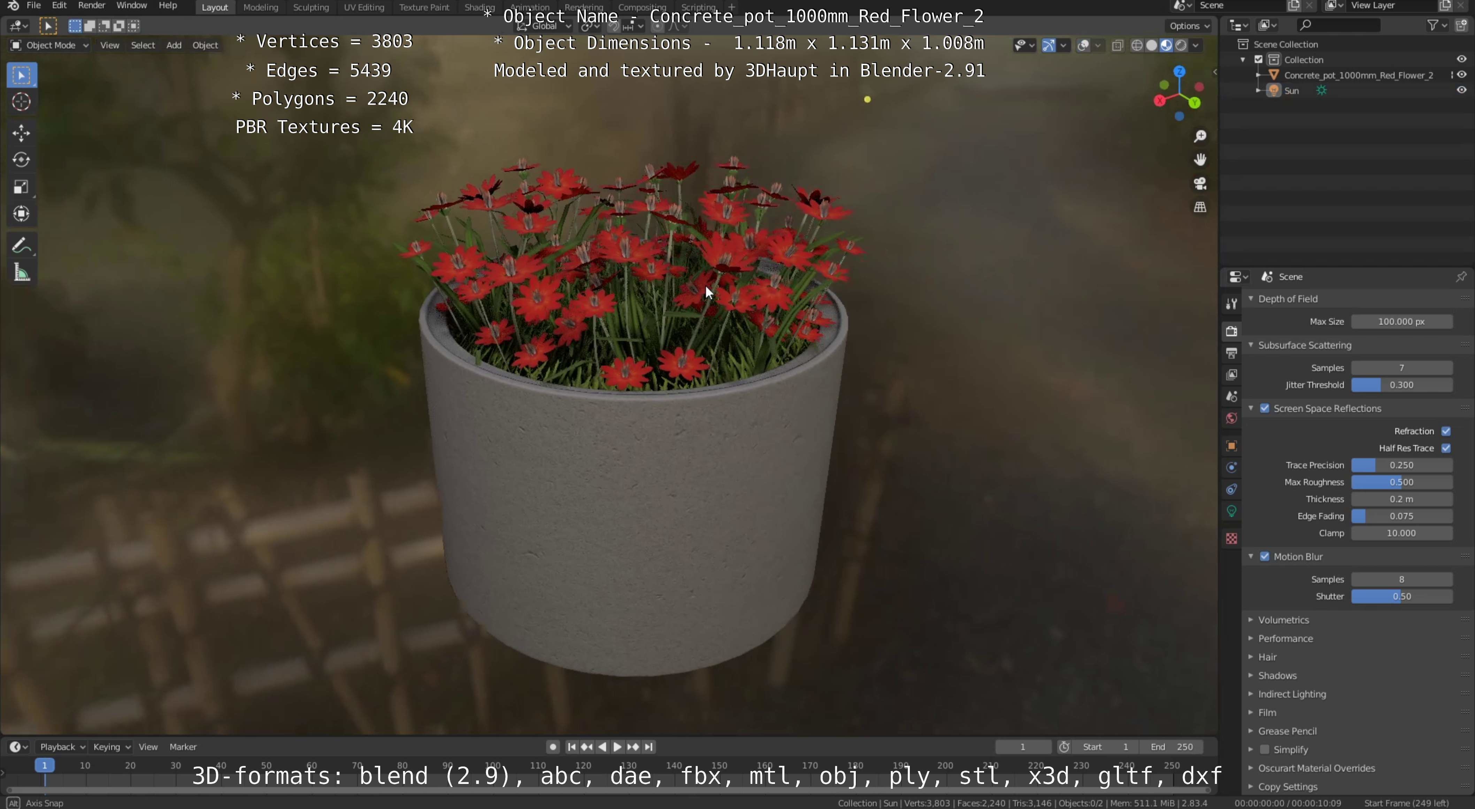Enable the Simplify checkbox

1265,749
